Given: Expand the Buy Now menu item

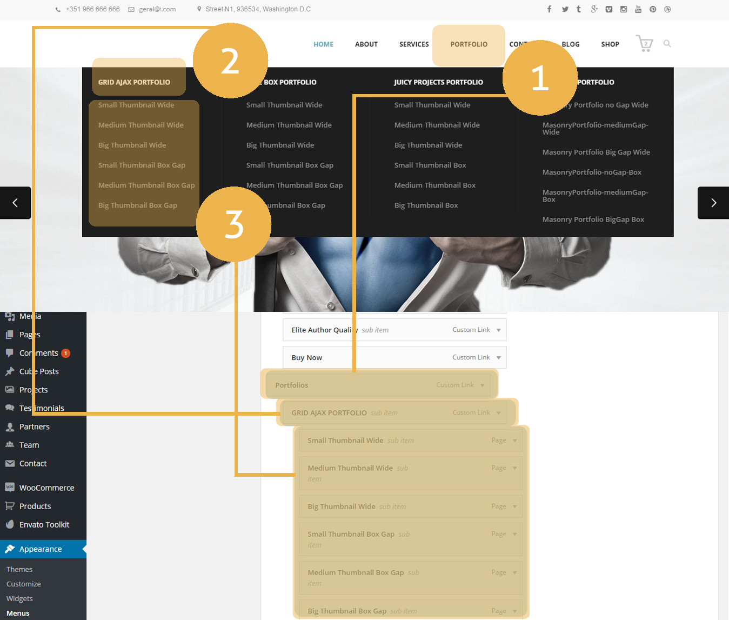Looking at the screenshot, I should 498,358.
